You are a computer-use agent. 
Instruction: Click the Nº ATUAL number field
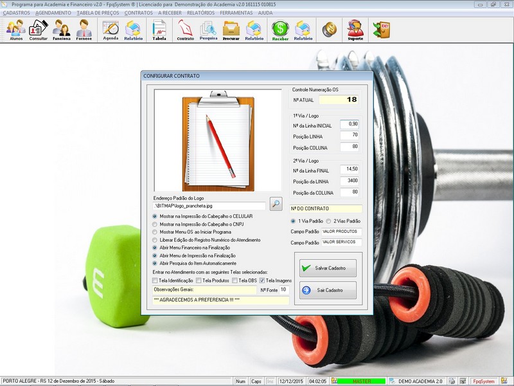click(339, 100)
